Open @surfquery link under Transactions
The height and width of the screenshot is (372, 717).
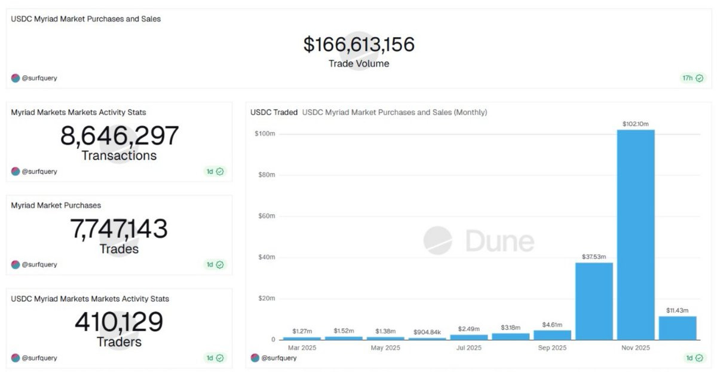tap(39, 171)
